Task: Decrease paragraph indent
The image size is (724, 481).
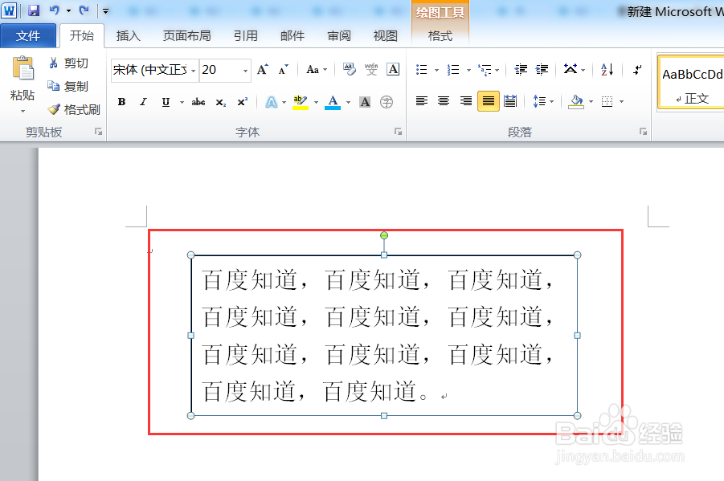Action: click(521, 70)
